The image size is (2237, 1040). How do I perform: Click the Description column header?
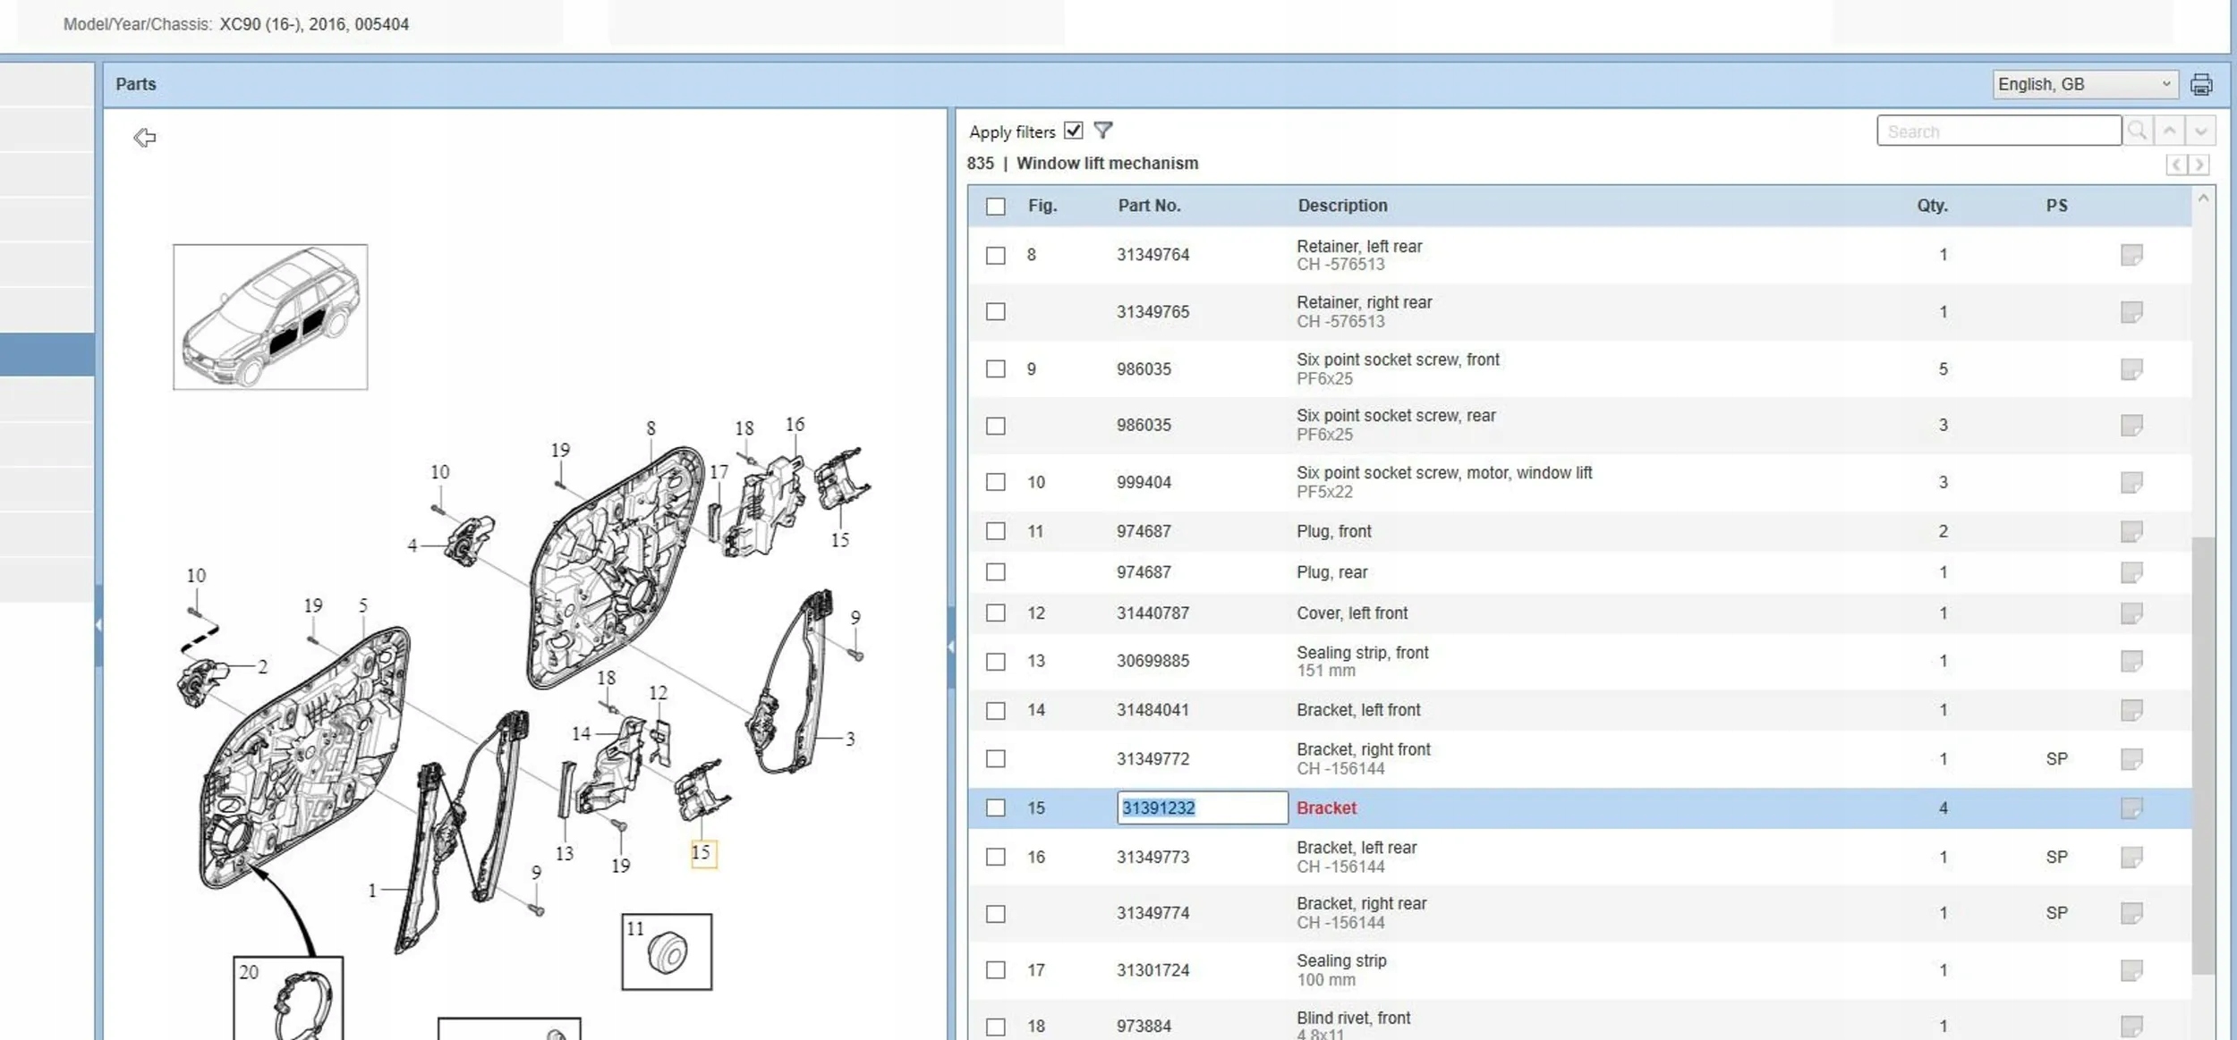tap(1342, 206)
